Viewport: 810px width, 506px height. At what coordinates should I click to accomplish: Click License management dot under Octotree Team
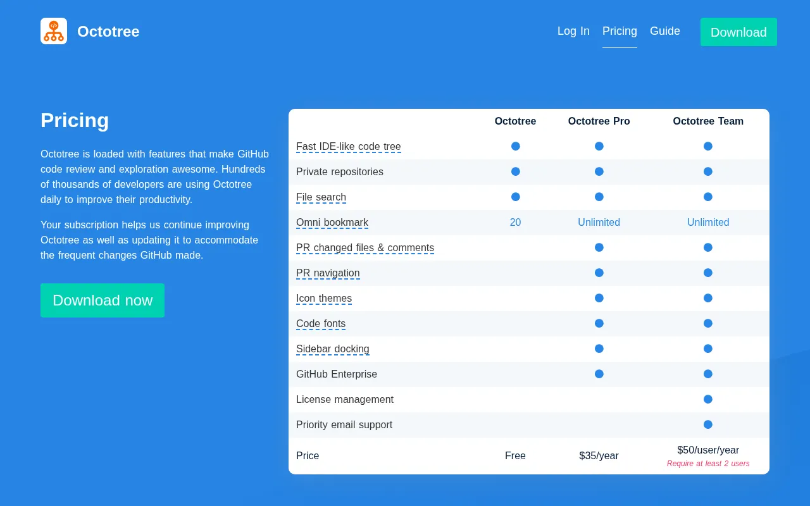[708, 399]
